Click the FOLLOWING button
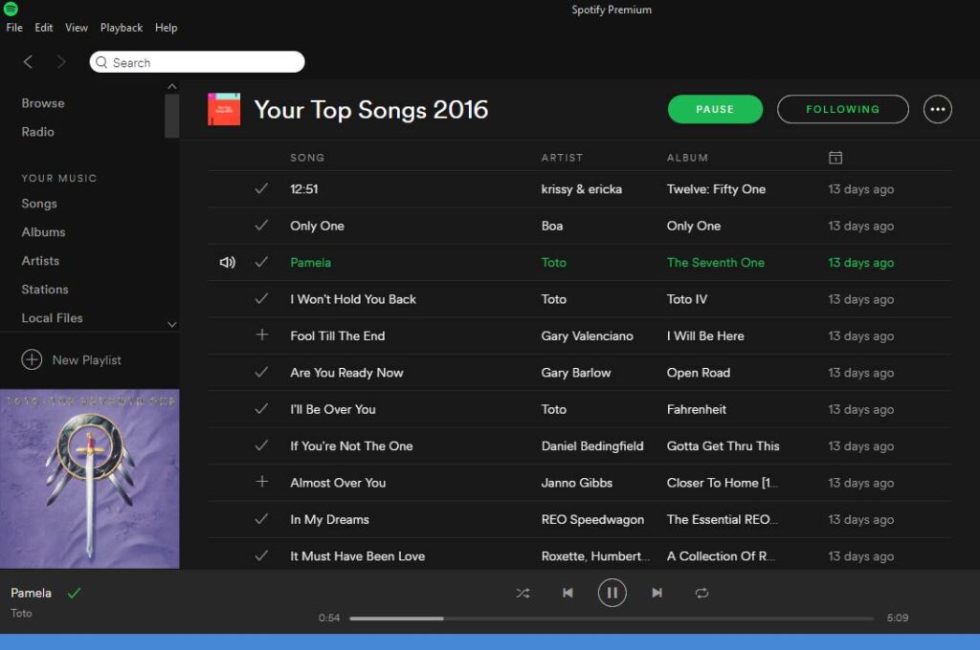Viewport: 980px width, 650px height. click(x=842, y=109)
